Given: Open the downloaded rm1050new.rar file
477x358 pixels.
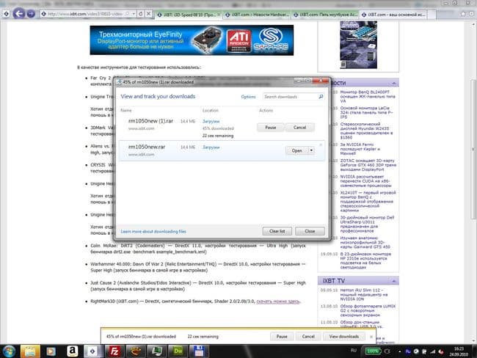Looking at the screenshot, I should tap(296, 150).
